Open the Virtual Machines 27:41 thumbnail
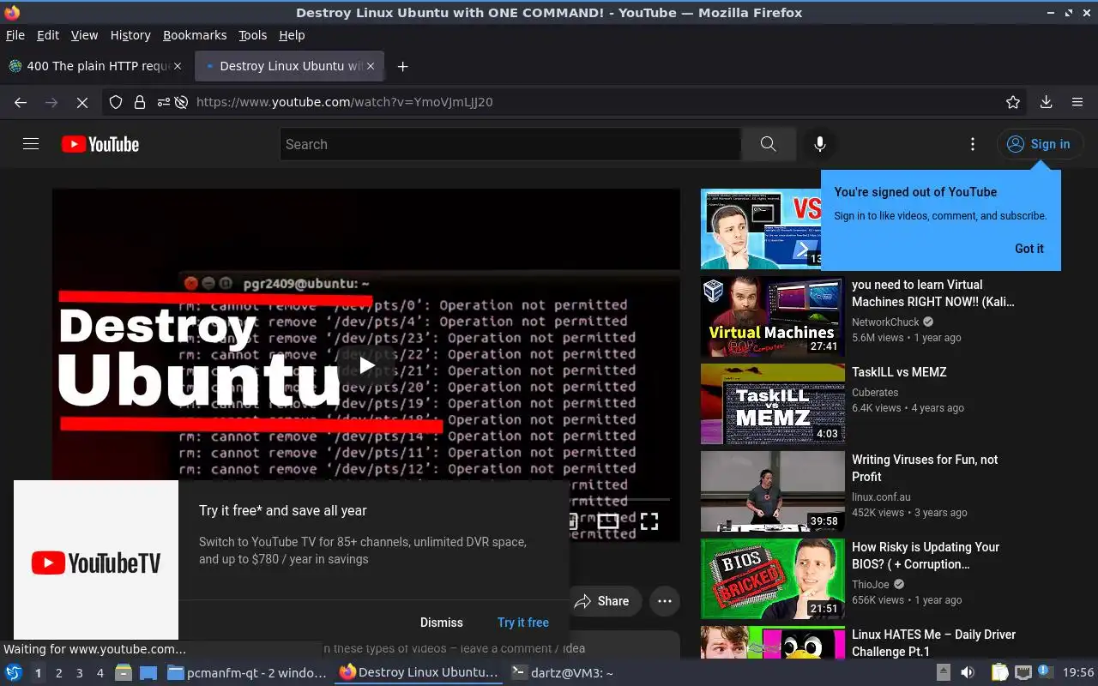 773,316
